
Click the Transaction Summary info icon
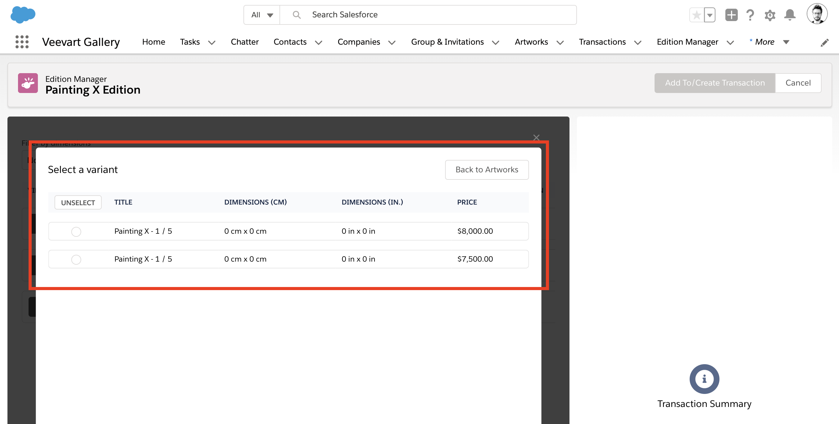point(704,379)
